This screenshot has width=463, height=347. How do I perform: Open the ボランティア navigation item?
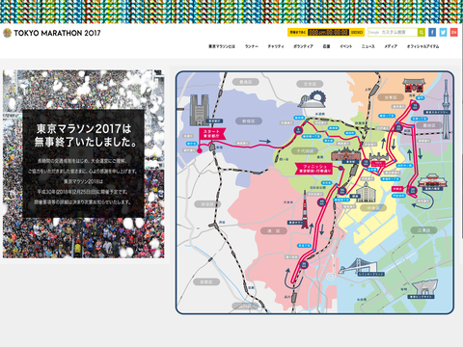[x=303, y=46]
